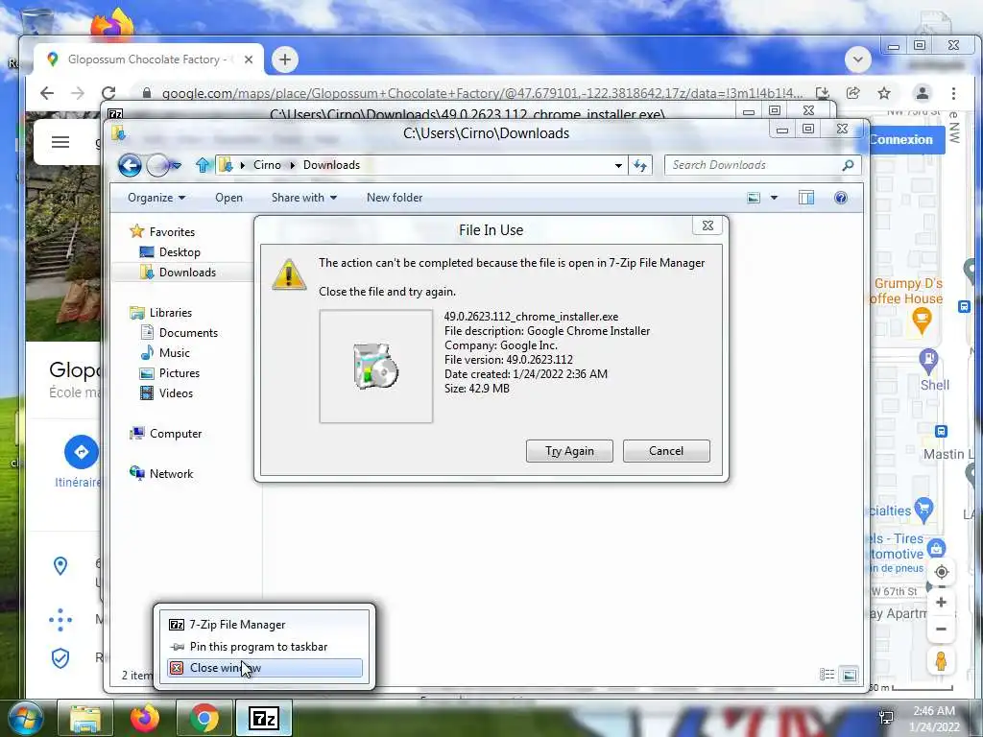The width and height of the screenshot is (983, 737).
Task: Select Desktop in navigation pane
Action: pos(180,252)
